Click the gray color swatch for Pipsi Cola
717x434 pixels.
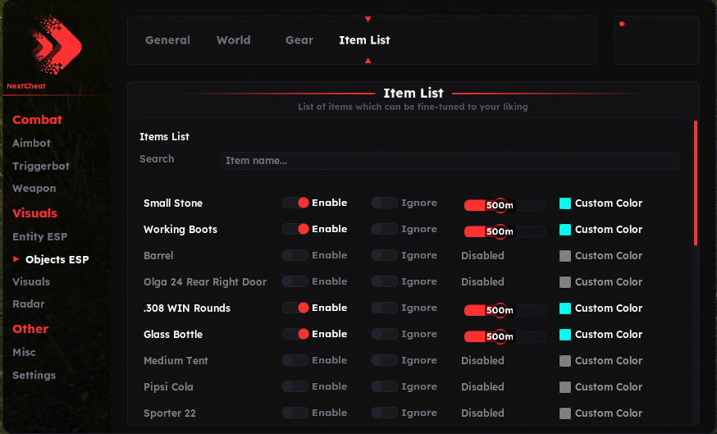click(564, 387)
